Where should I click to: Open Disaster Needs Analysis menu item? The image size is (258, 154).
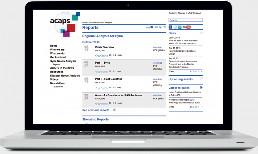[x=65, y=76]
